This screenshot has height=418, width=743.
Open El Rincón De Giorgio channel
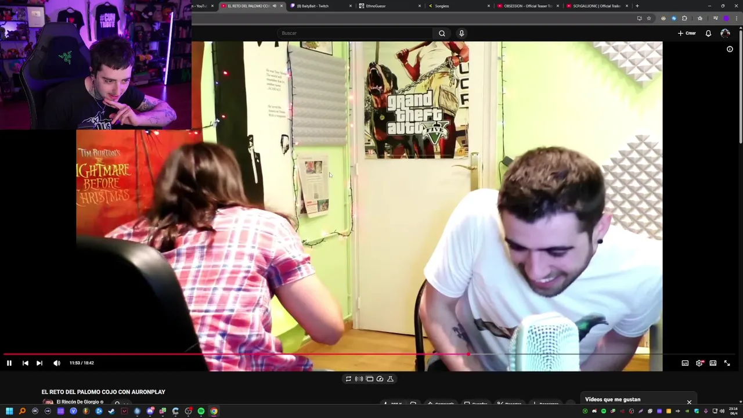78,402
